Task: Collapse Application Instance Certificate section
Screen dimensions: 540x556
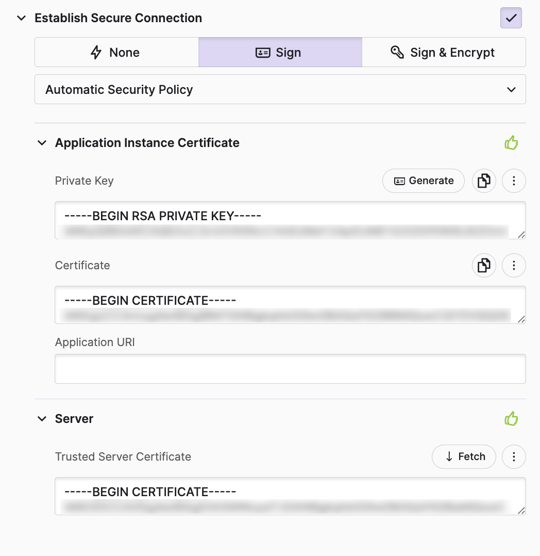Action: tap(42, 143)
